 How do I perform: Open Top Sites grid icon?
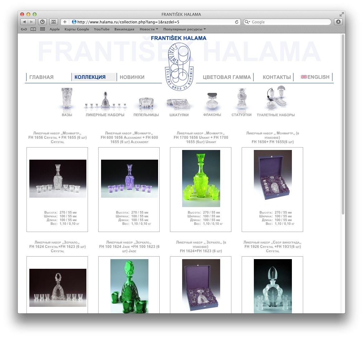point(43,29)
